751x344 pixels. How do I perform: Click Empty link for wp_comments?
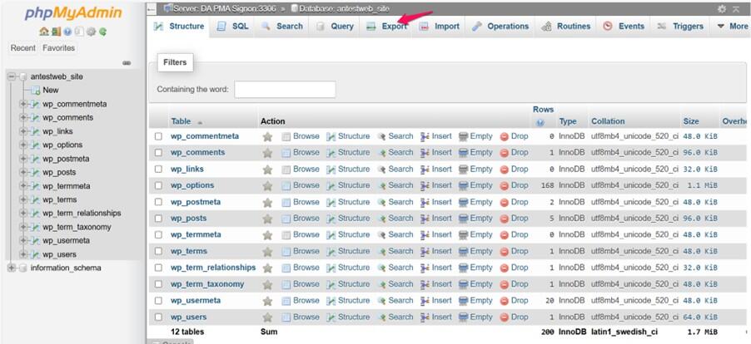(x=481, y=152)
